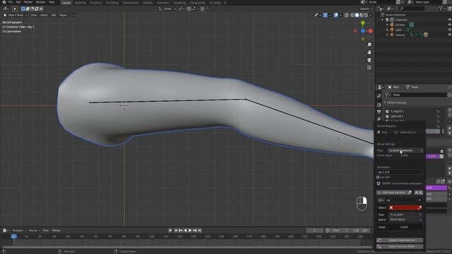The width and height of the screenshot is (452, 254).
Task: Hide the Camera in the outliner
Action: click(450, 25)
